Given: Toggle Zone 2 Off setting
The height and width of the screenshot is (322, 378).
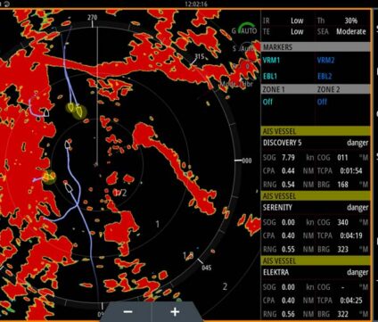Looking at the screenshot, I should coord(322,102).
